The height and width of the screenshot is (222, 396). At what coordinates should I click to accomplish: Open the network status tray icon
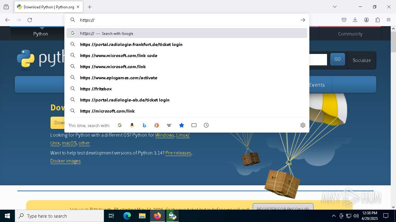[x=349, y=216]
